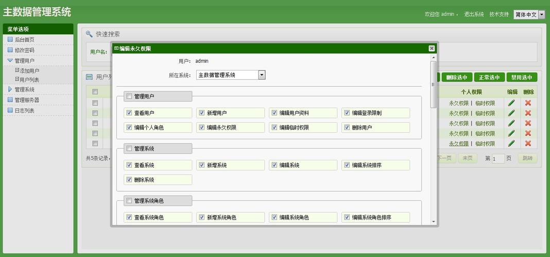Click the magnifier icon beside 快速搜索
Image resolution: width=550 pixels, height=257 pixels.
89,34
